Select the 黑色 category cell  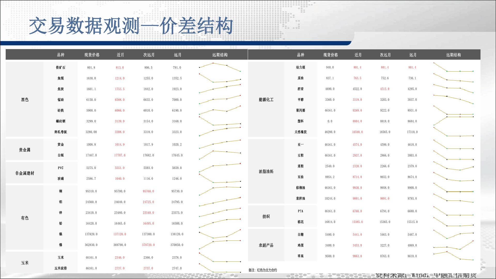25,99
